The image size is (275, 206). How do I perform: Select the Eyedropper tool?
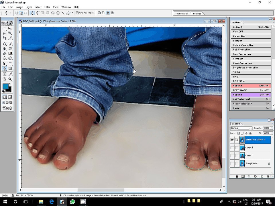click(x=10, y=74)
